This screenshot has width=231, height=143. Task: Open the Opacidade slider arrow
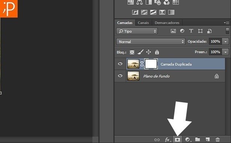pyautogui.click(x=225, y=42)
